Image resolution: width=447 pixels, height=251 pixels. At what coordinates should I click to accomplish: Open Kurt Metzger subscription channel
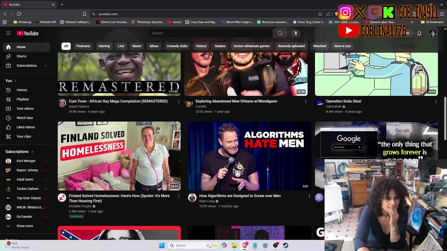pyautogui.click(x=27, y=161)
